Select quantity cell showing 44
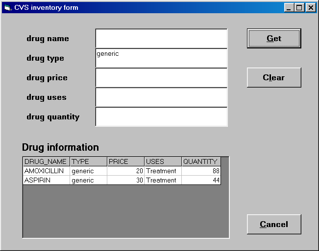 pyautogui.click(x=201, y=180)
